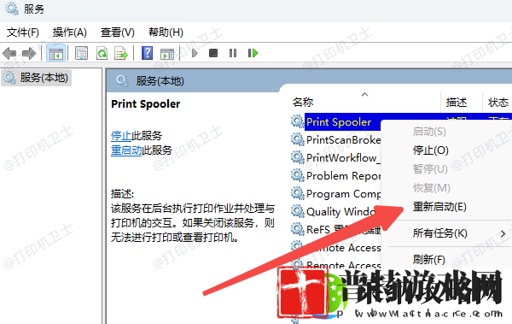The height and width of the screenshot is (324, 512).
Task: Click the Start Service play icon
Action: click(x=195, y=53)
